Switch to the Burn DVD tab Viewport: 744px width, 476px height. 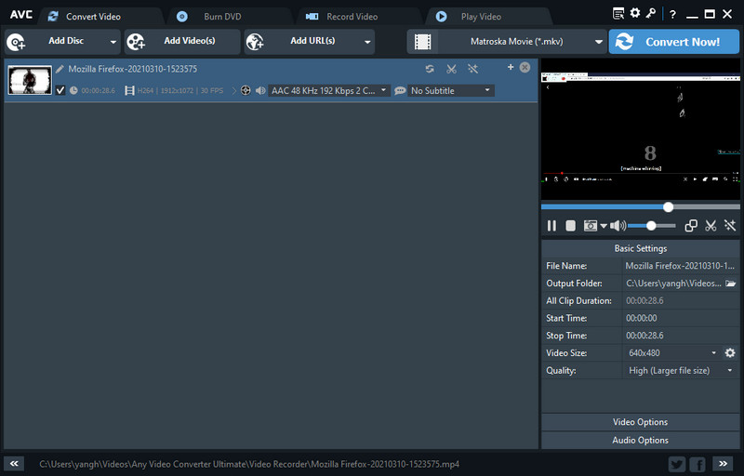click(221, 17)
